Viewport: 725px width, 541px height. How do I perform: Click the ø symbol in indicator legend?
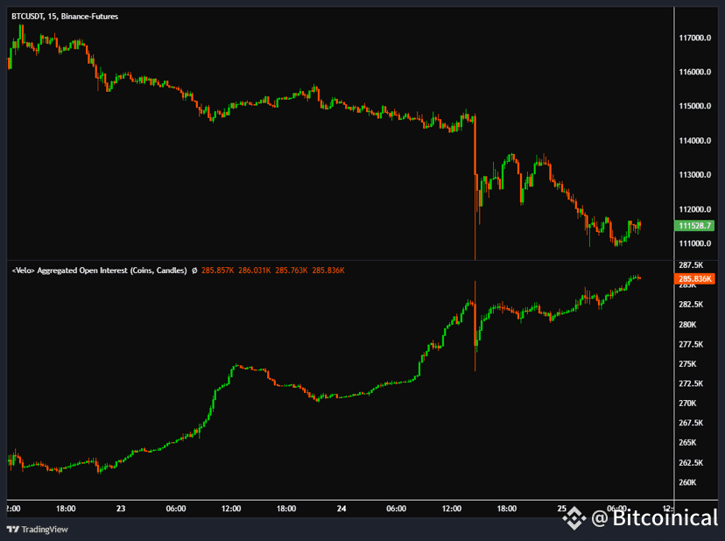pyautogui.click(x=194, y=270)
